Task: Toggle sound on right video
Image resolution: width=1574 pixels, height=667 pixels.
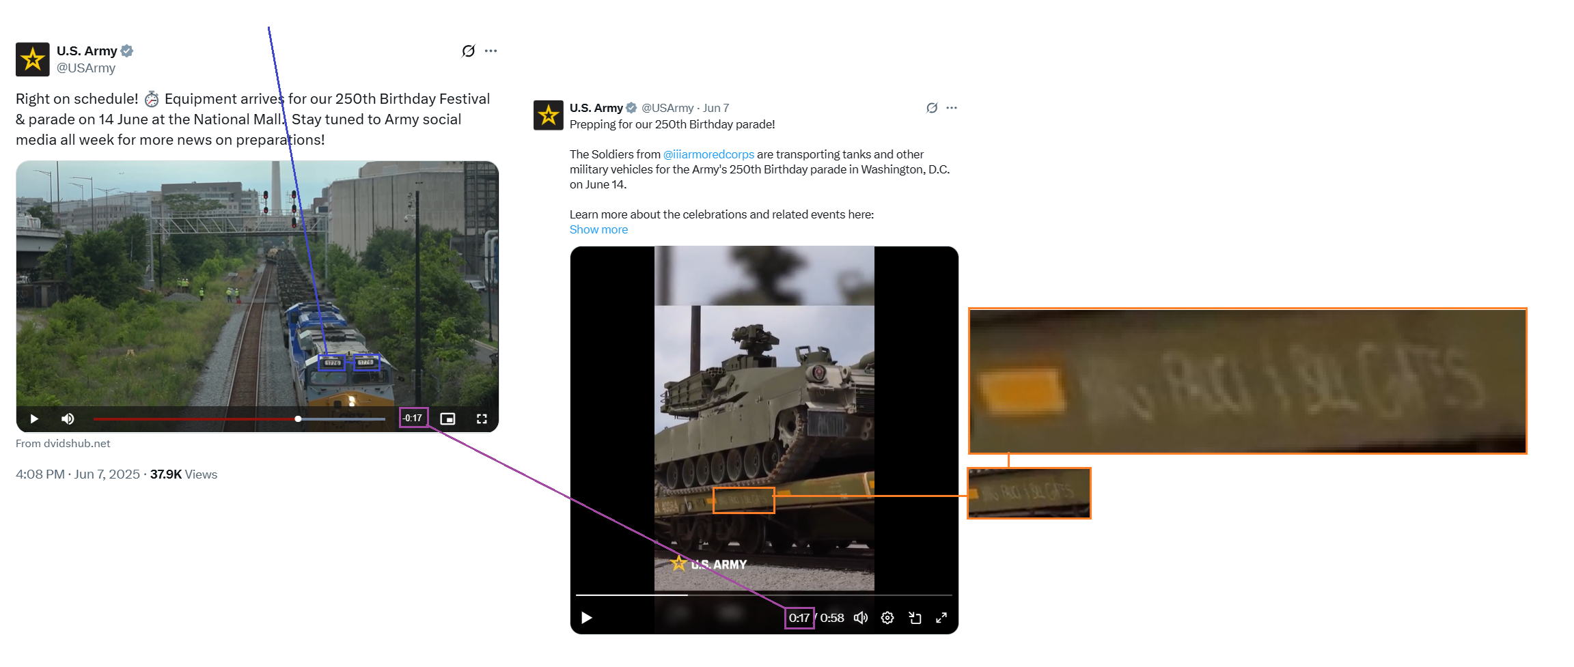Action: (x=861, y=618)
